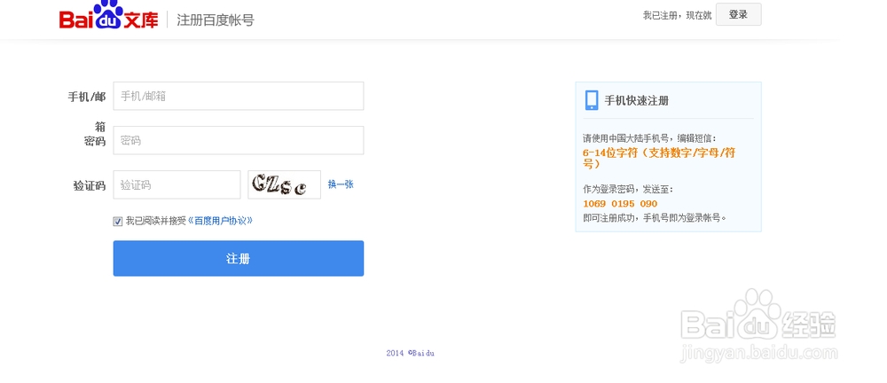Click 换一张 to refresh the captcha
The image size is (887, 383).
click(341, 184)
